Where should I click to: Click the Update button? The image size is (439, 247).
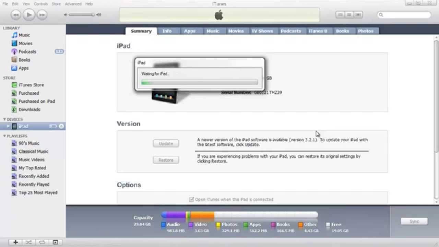click(166, 144)
